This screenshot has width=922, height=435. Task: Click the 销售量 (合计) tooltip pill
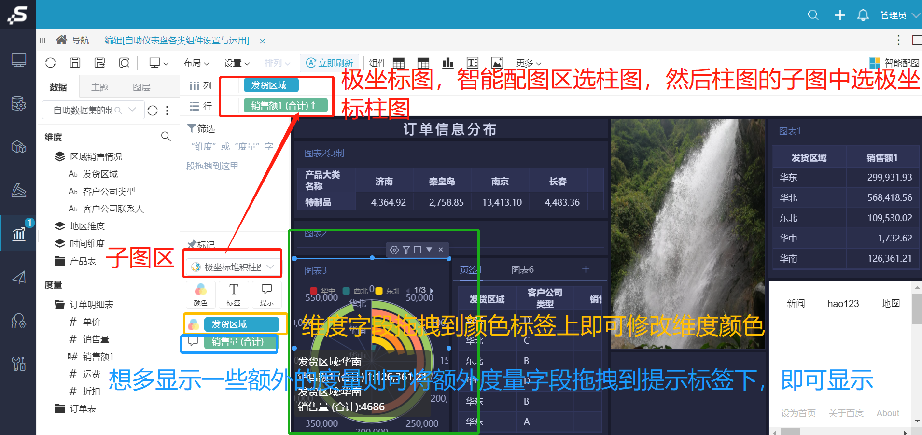pyautogui.click(x=240, y=341)
